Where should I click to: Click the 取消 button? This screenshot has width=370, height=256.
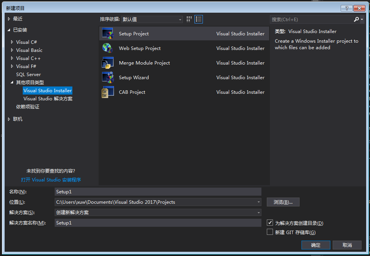pyautogui.click(x=347, y=245)
